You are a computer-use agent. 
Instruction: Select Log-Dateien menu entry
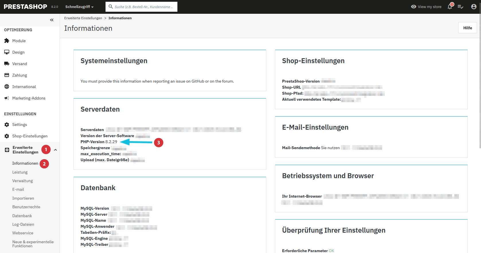pyautogui.click(x=23, y=224)
